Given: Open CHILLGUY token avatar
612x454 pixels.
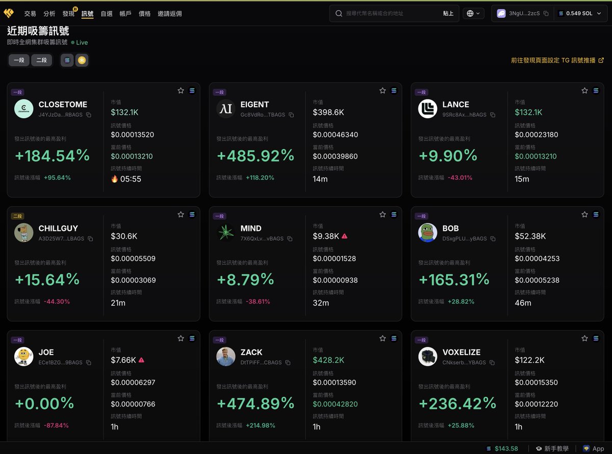Looking at the screenshot, I should (24, 233).
